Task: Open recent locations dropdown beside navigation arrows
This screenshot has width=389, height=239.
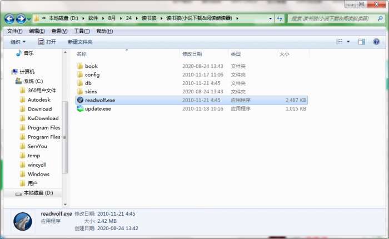Action: coord(29,19)
